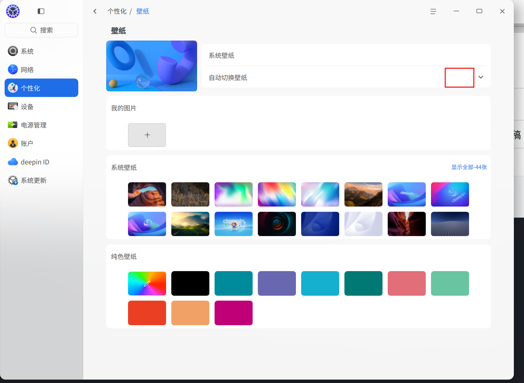The image size is (524, 383).
Task: Select the pink-coral solid color wallpaper
Action: 407,283
